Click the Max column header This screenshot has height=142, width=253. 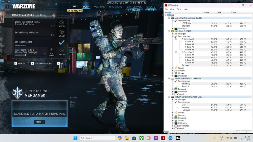pyautogui.click(x=239, y=13)
